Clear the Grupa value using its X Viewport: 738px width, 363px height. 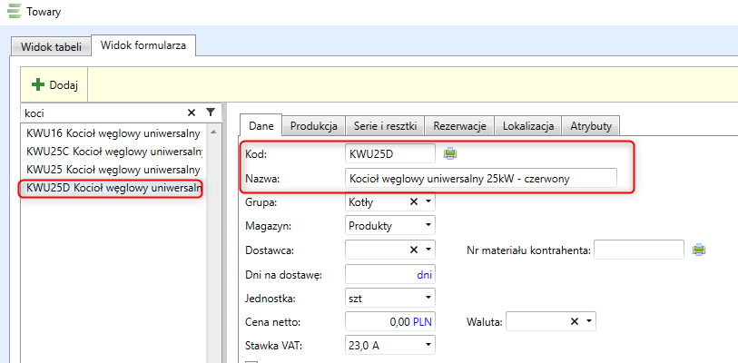click(x=414, y=201)
